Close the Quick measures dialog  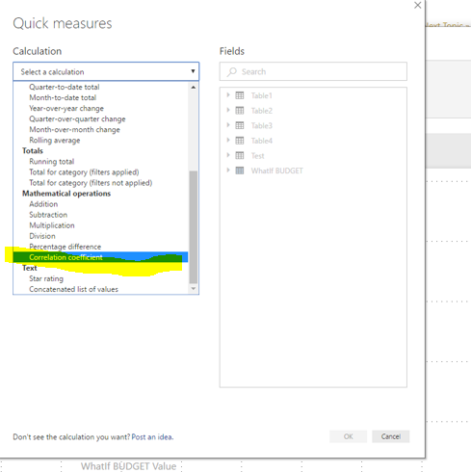417,6
